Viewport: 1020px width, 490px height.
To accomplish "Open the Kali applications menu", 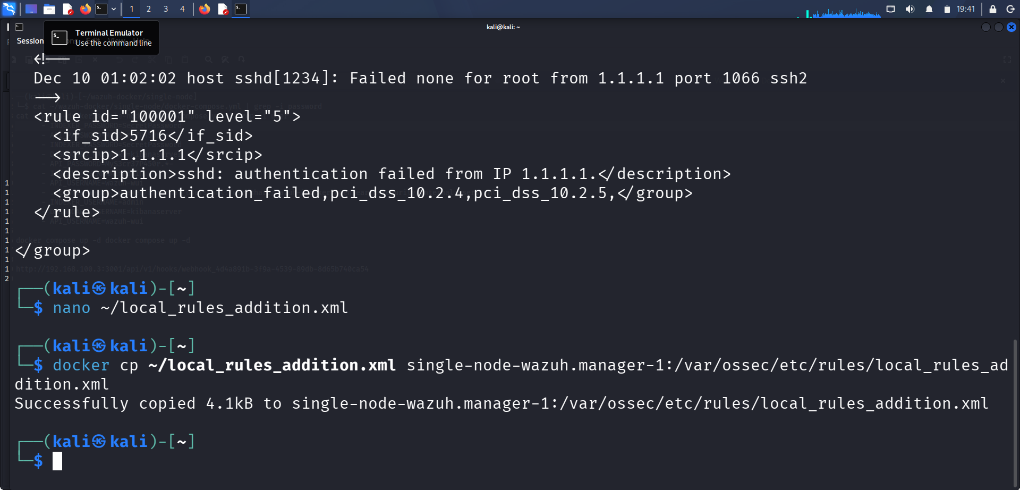I will [9, 9].
